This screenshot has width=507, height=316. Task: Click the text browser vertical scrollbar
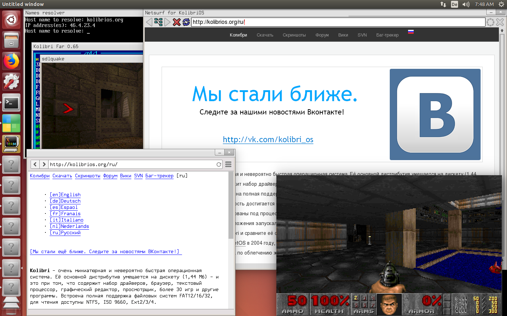click(231, 205)
